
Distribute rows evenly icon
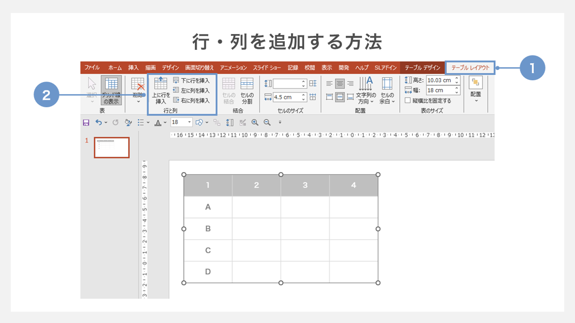(313, 83)
